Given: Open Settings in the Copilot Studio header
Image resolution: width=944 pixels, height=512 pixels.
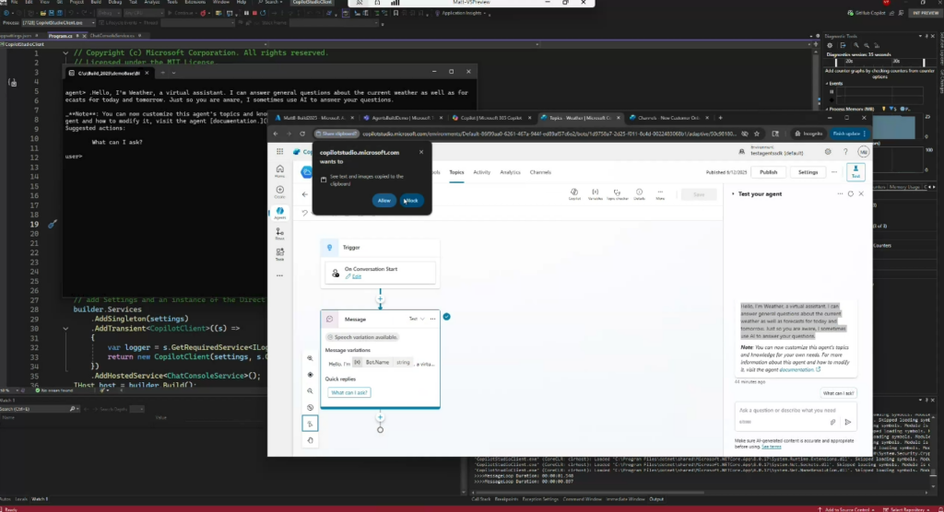Looking at the screenshot, I should 808,172.
